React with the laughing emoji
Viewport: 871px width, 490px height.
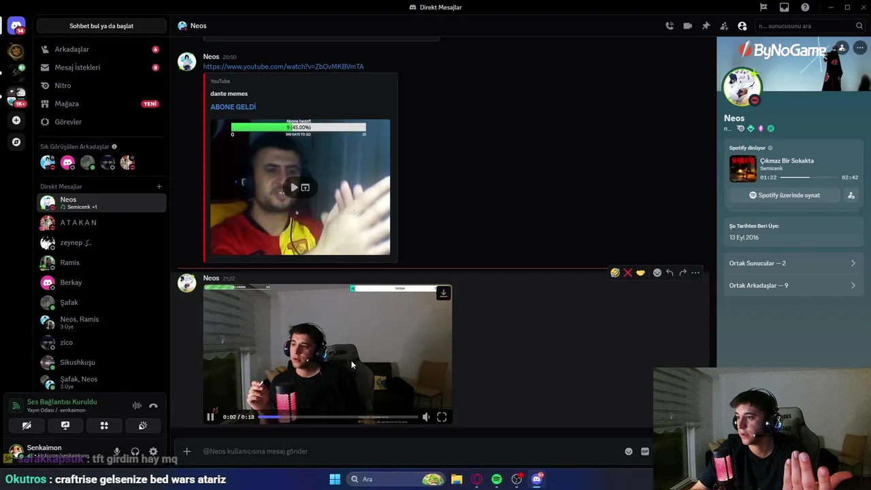pyautogui.click(x=615, y=272)
